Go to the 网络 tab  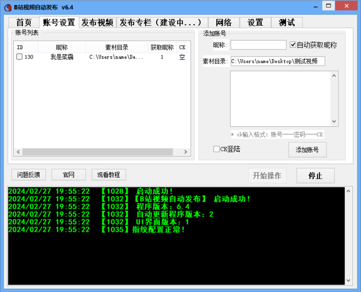[x=223, y=23]
